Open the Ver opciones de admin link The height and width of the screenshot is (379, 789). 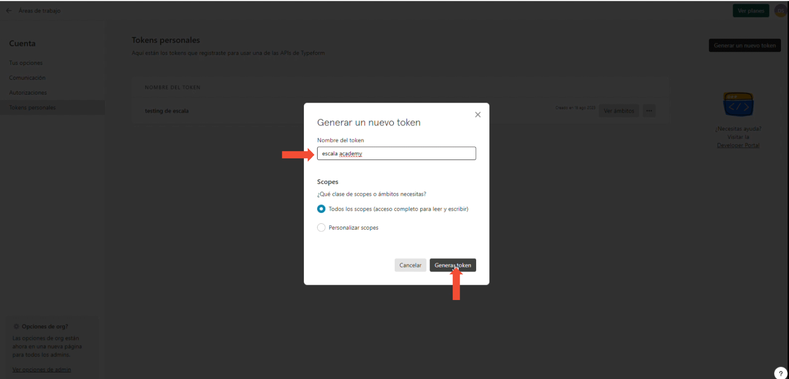pos(41,370)
